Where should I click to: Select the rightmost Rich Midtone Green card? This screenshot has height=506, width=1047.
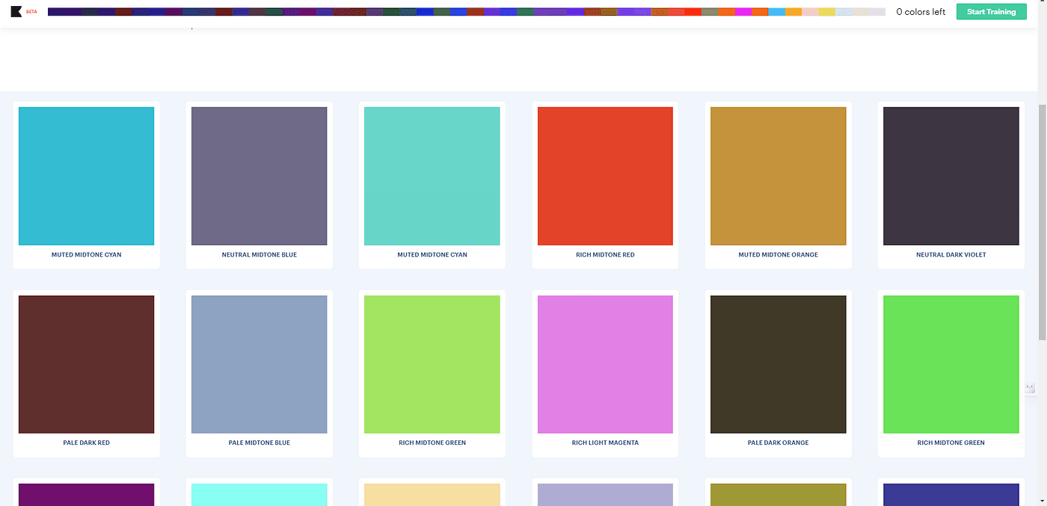click(951, 364)
